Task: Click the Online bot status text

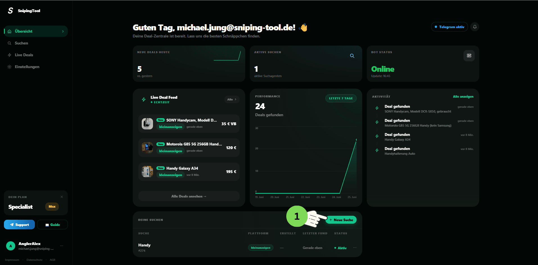Action: tap(383, 69)
